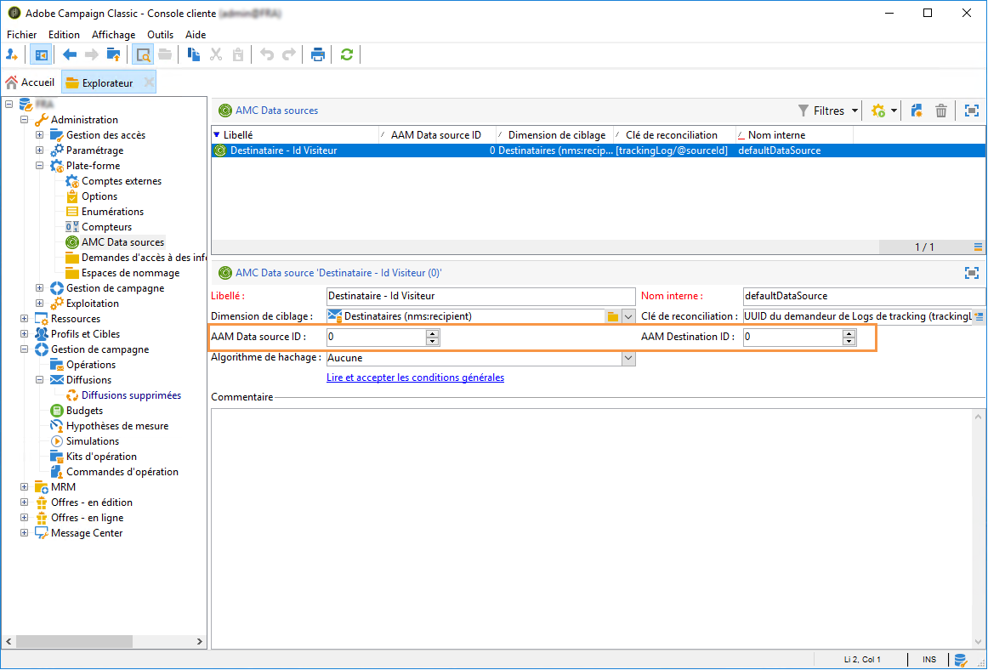This screenshot has height=670, width=988.
Task: Click the print icon in toolbar
Action: [318, 54]
